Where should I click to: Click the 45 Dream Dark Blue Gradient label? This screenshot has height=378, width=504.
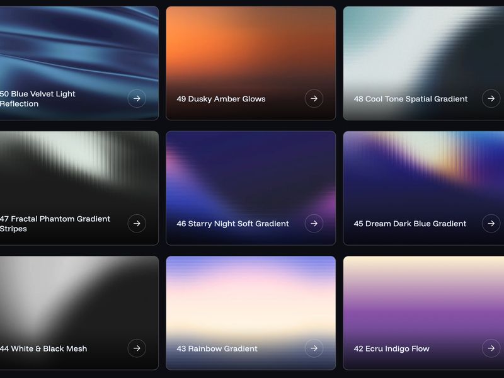coord(410,223)
